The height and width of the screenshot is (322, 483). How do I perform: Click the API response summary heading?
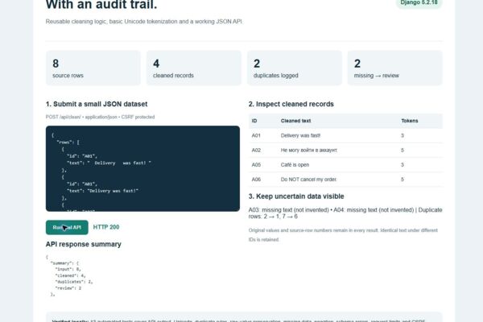[84, 245]
